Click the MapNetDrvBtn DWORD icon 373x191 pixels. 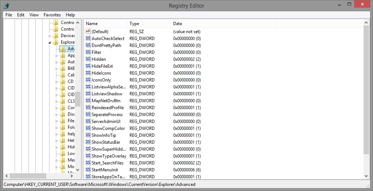tap(88, 101)
